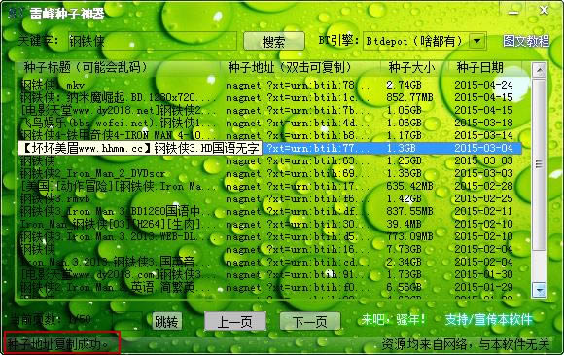The width and height of the screenshot is (564, 355).
Task: Click the 搜索 search button
Action: click(x=273, y=42)
